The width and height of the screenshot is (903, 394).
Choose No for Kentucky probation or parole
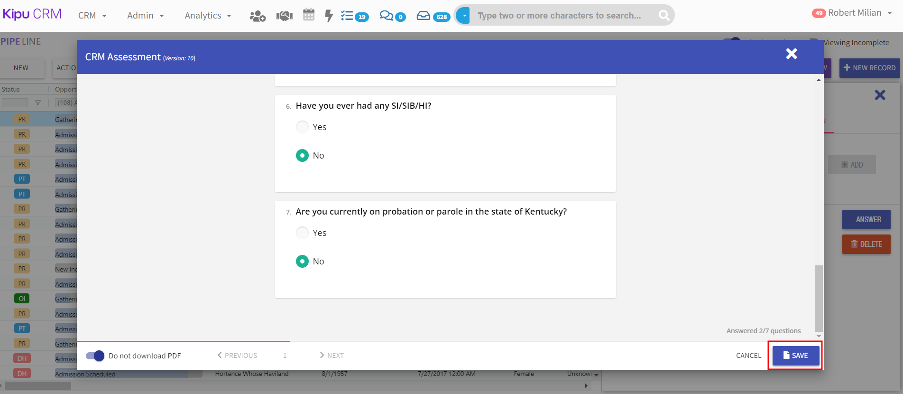click(x=302, y=262)
